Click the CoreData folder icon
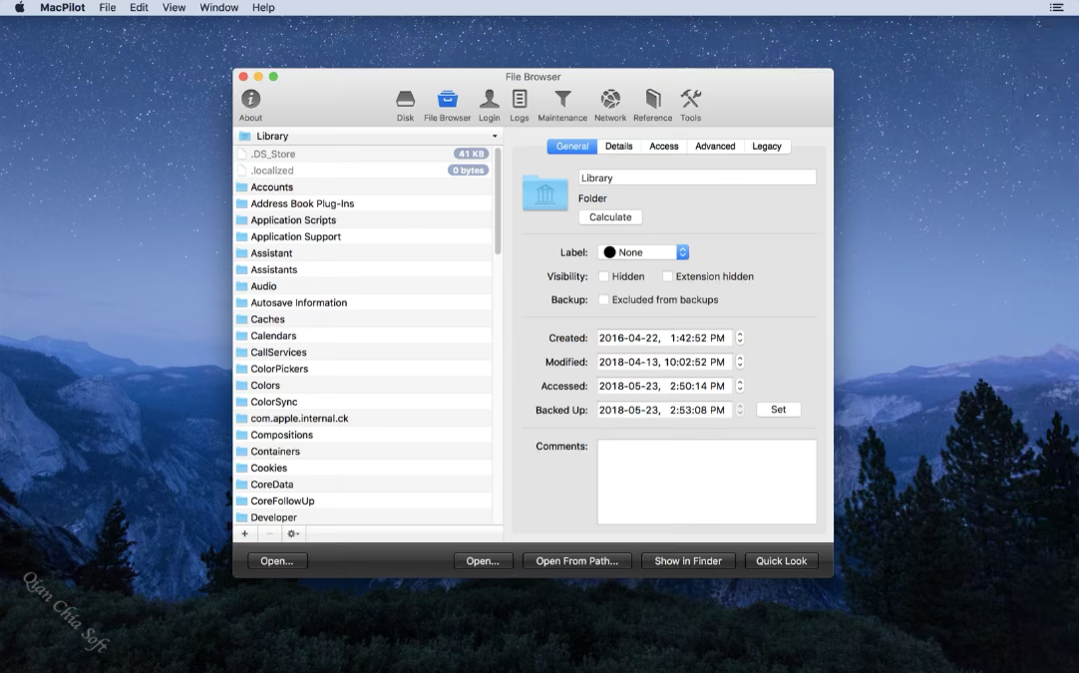Image resolution: width=1079 pixels, height=673 pixels. coord(242,485)
